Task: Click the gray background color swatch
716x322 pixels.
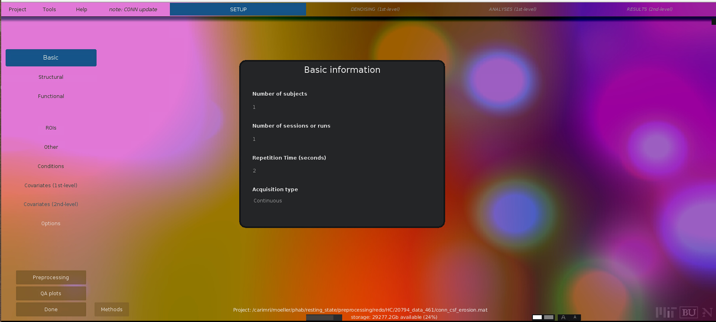Action: pyautogui.click(x=549, y=317)
